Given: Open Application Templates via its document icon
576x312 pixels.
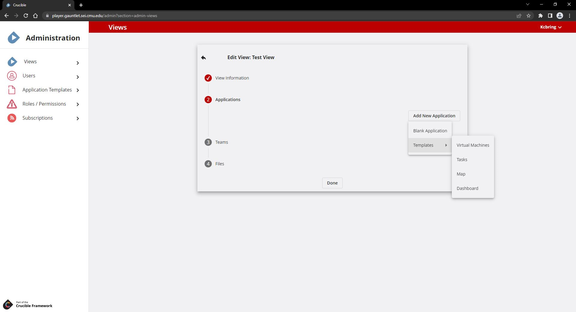Looking at the screenshot, I should coord(12,90).
